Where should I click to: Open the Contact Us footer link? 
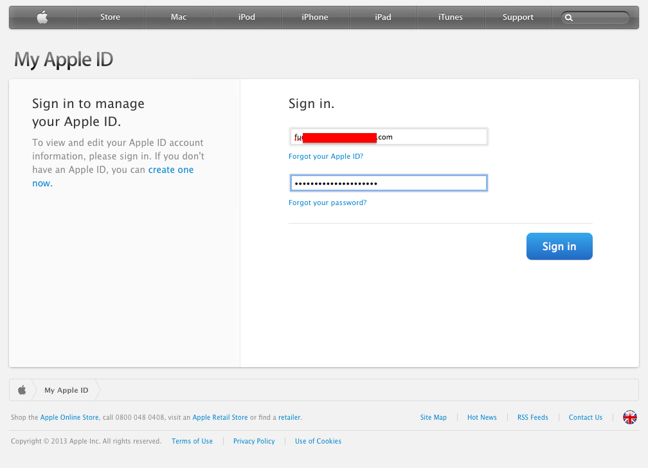(x=585, y=418)
